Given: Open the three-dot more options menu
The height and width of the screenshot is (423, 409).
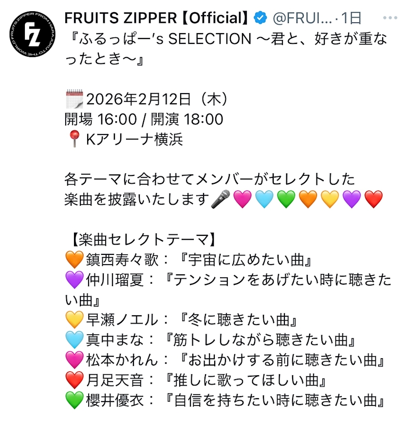Looking at the screenshot, I should pos(390,18).
